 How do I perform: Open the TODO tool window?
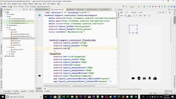(31, 91)
